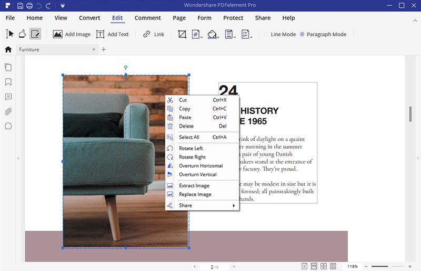Expand the right side panel

418,159
